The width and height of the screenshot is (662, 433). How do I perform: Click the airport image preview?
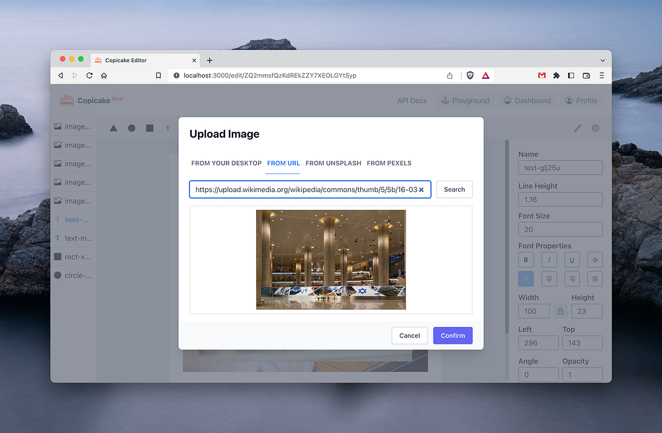331,260
